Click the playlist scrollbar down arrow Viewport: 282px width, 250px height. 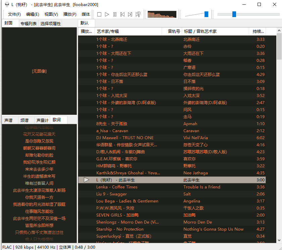point(279,240)
